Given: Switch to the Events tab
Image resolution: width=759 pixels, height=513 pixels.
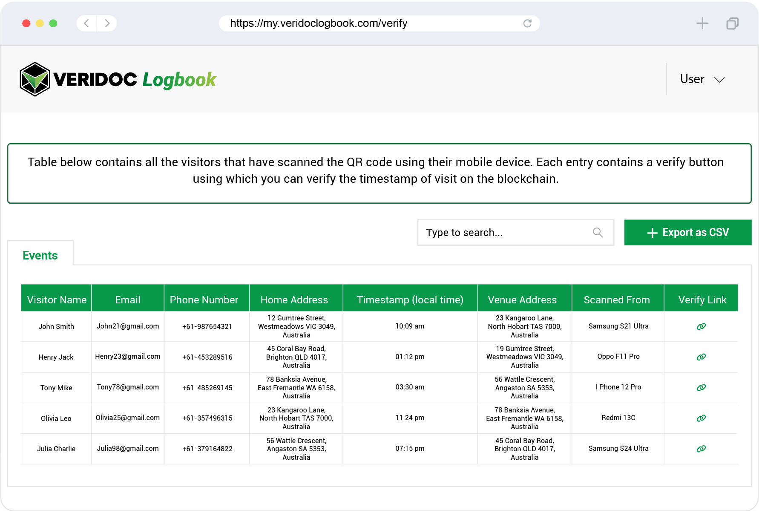Looking at the screenshot, I should (40, 255).
